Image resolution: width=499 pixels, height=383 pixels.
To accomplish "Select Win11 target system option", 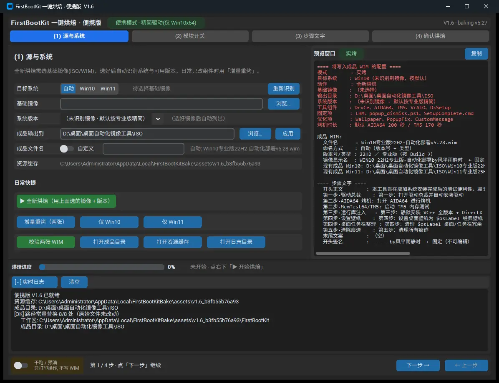I will pos(108,89).
